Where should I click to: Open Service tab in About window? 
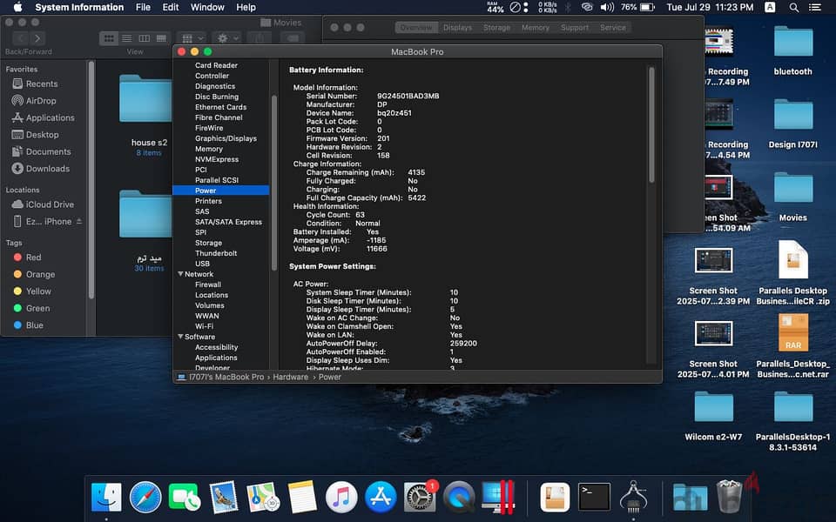coord(612,28)
